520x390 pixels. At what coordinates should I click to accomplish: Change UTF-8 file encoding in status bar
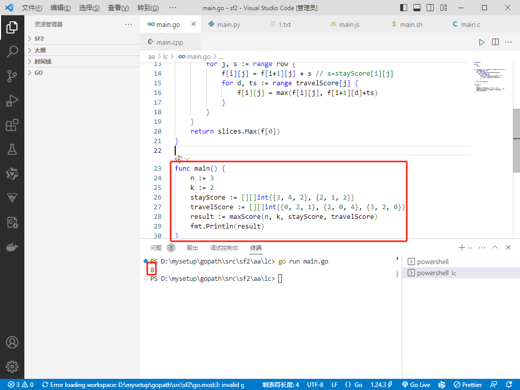click(x=315, y=385)
